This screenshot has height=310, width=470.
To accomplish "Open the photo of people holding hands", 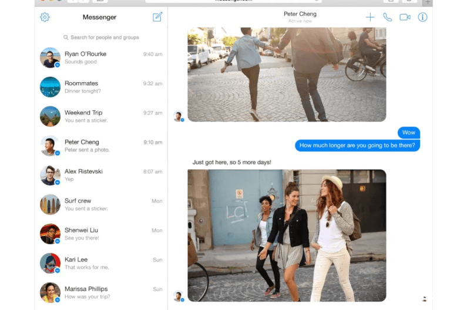I will click(287, 73).
